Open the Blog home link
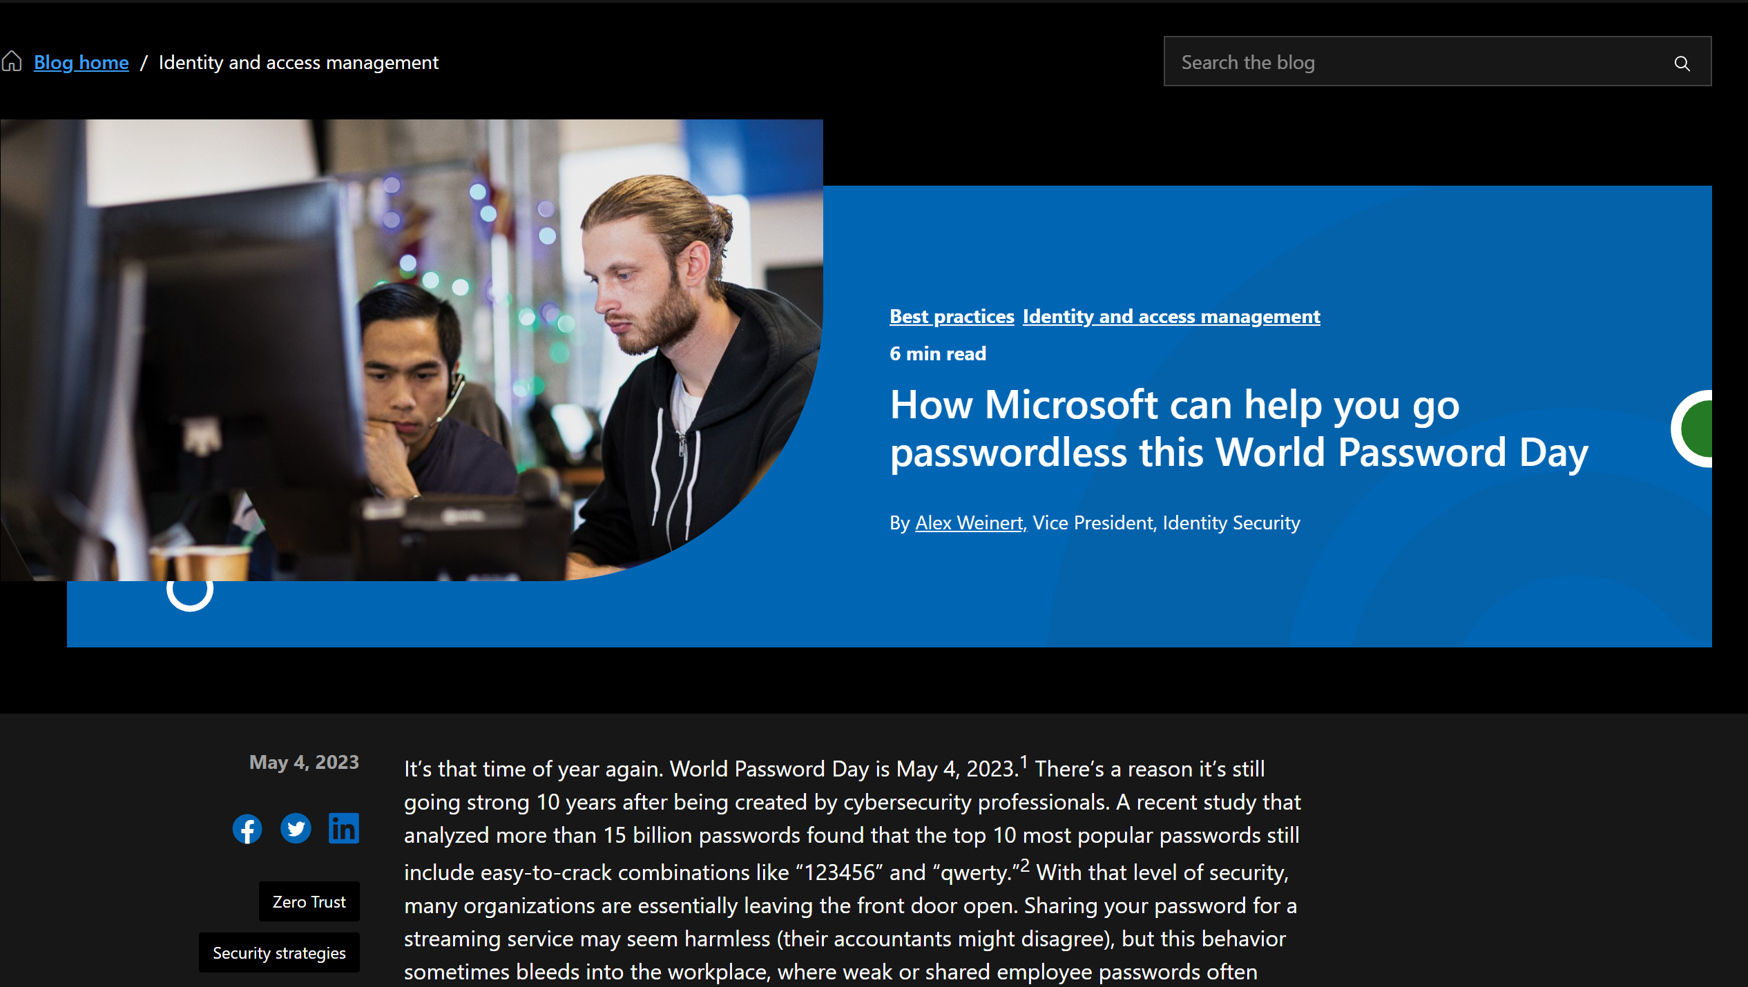 pyautogui.click(x=81, y=63)
